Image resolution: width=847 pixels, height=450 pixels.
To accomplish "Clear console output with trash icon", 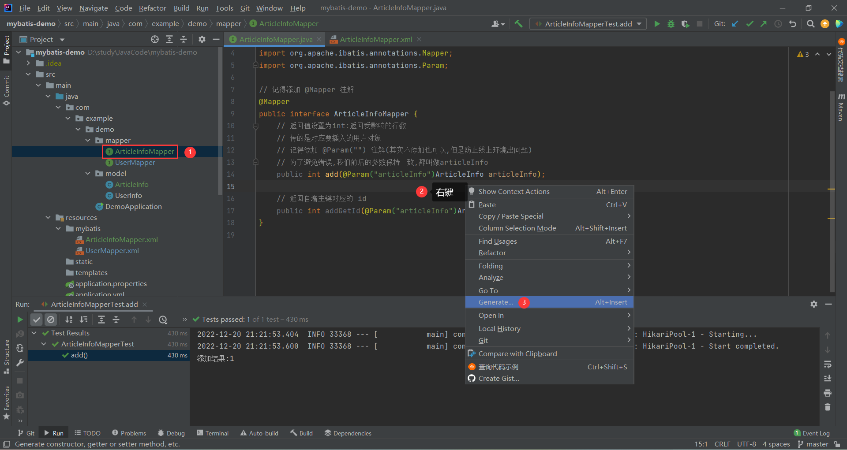I will pyautogui.click(x=828, y=407).
